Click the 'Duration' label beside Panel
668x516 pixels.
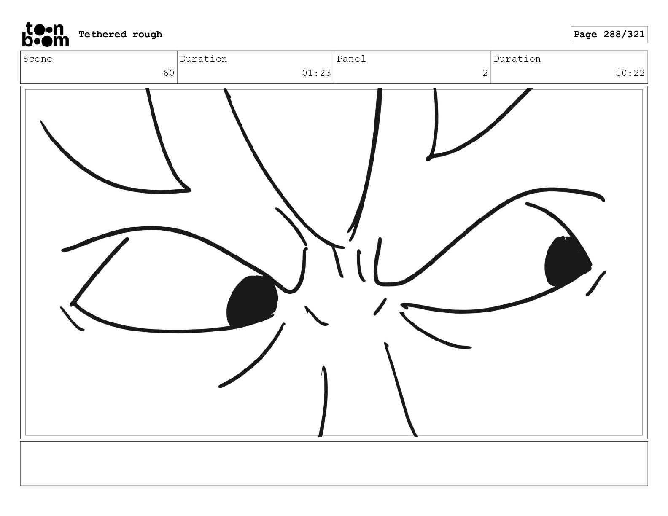(x=517, y=59)
